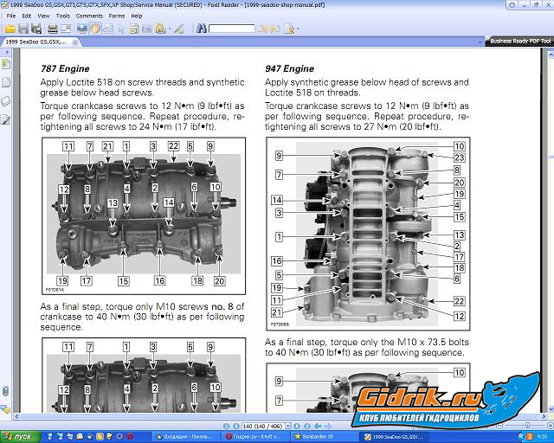Click the Save icon in toolbar
This screenshot has width=554, height=443.
click(23, 29)
